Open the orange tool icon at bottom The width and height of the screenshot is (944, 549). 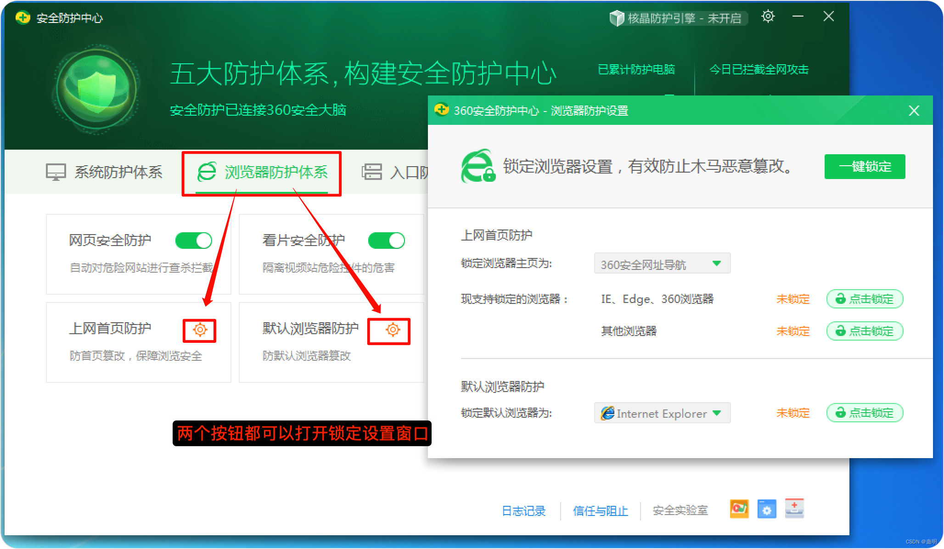[739, 509]
